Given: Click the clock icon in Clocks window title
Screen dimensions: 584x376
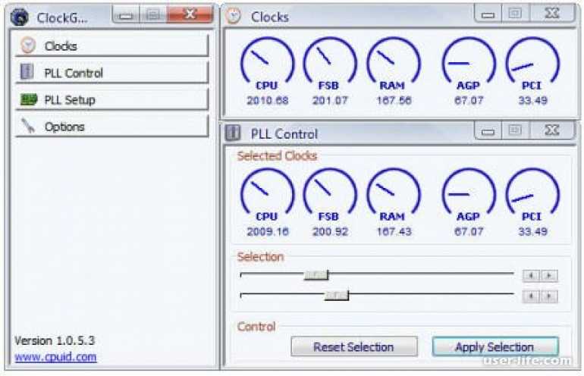Looking at the screenshot, I should click(x=234, y=17).
